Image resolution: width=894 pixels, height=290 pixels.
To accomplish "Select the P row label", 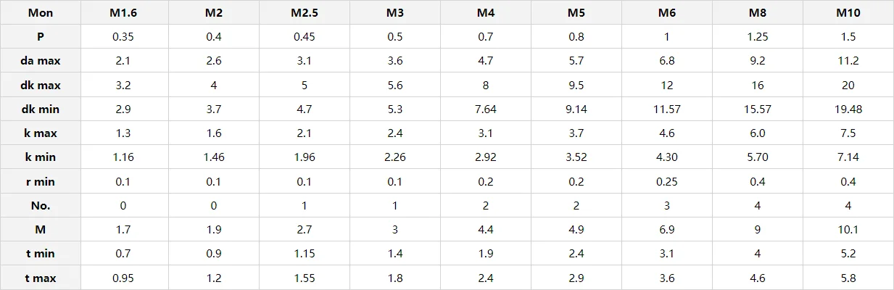I will tap(40, 37).
